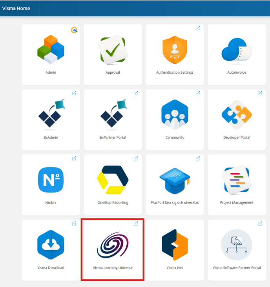Open PlusPort graduation cap icon

click(x=175, y=181)
